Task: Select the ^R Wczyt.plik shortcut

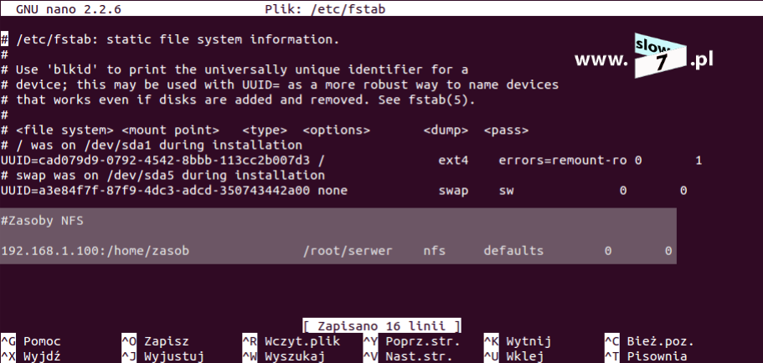Action: pos(291,341)
